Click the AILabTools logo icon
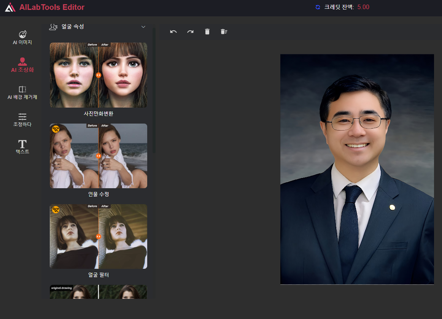 point(10,7)
